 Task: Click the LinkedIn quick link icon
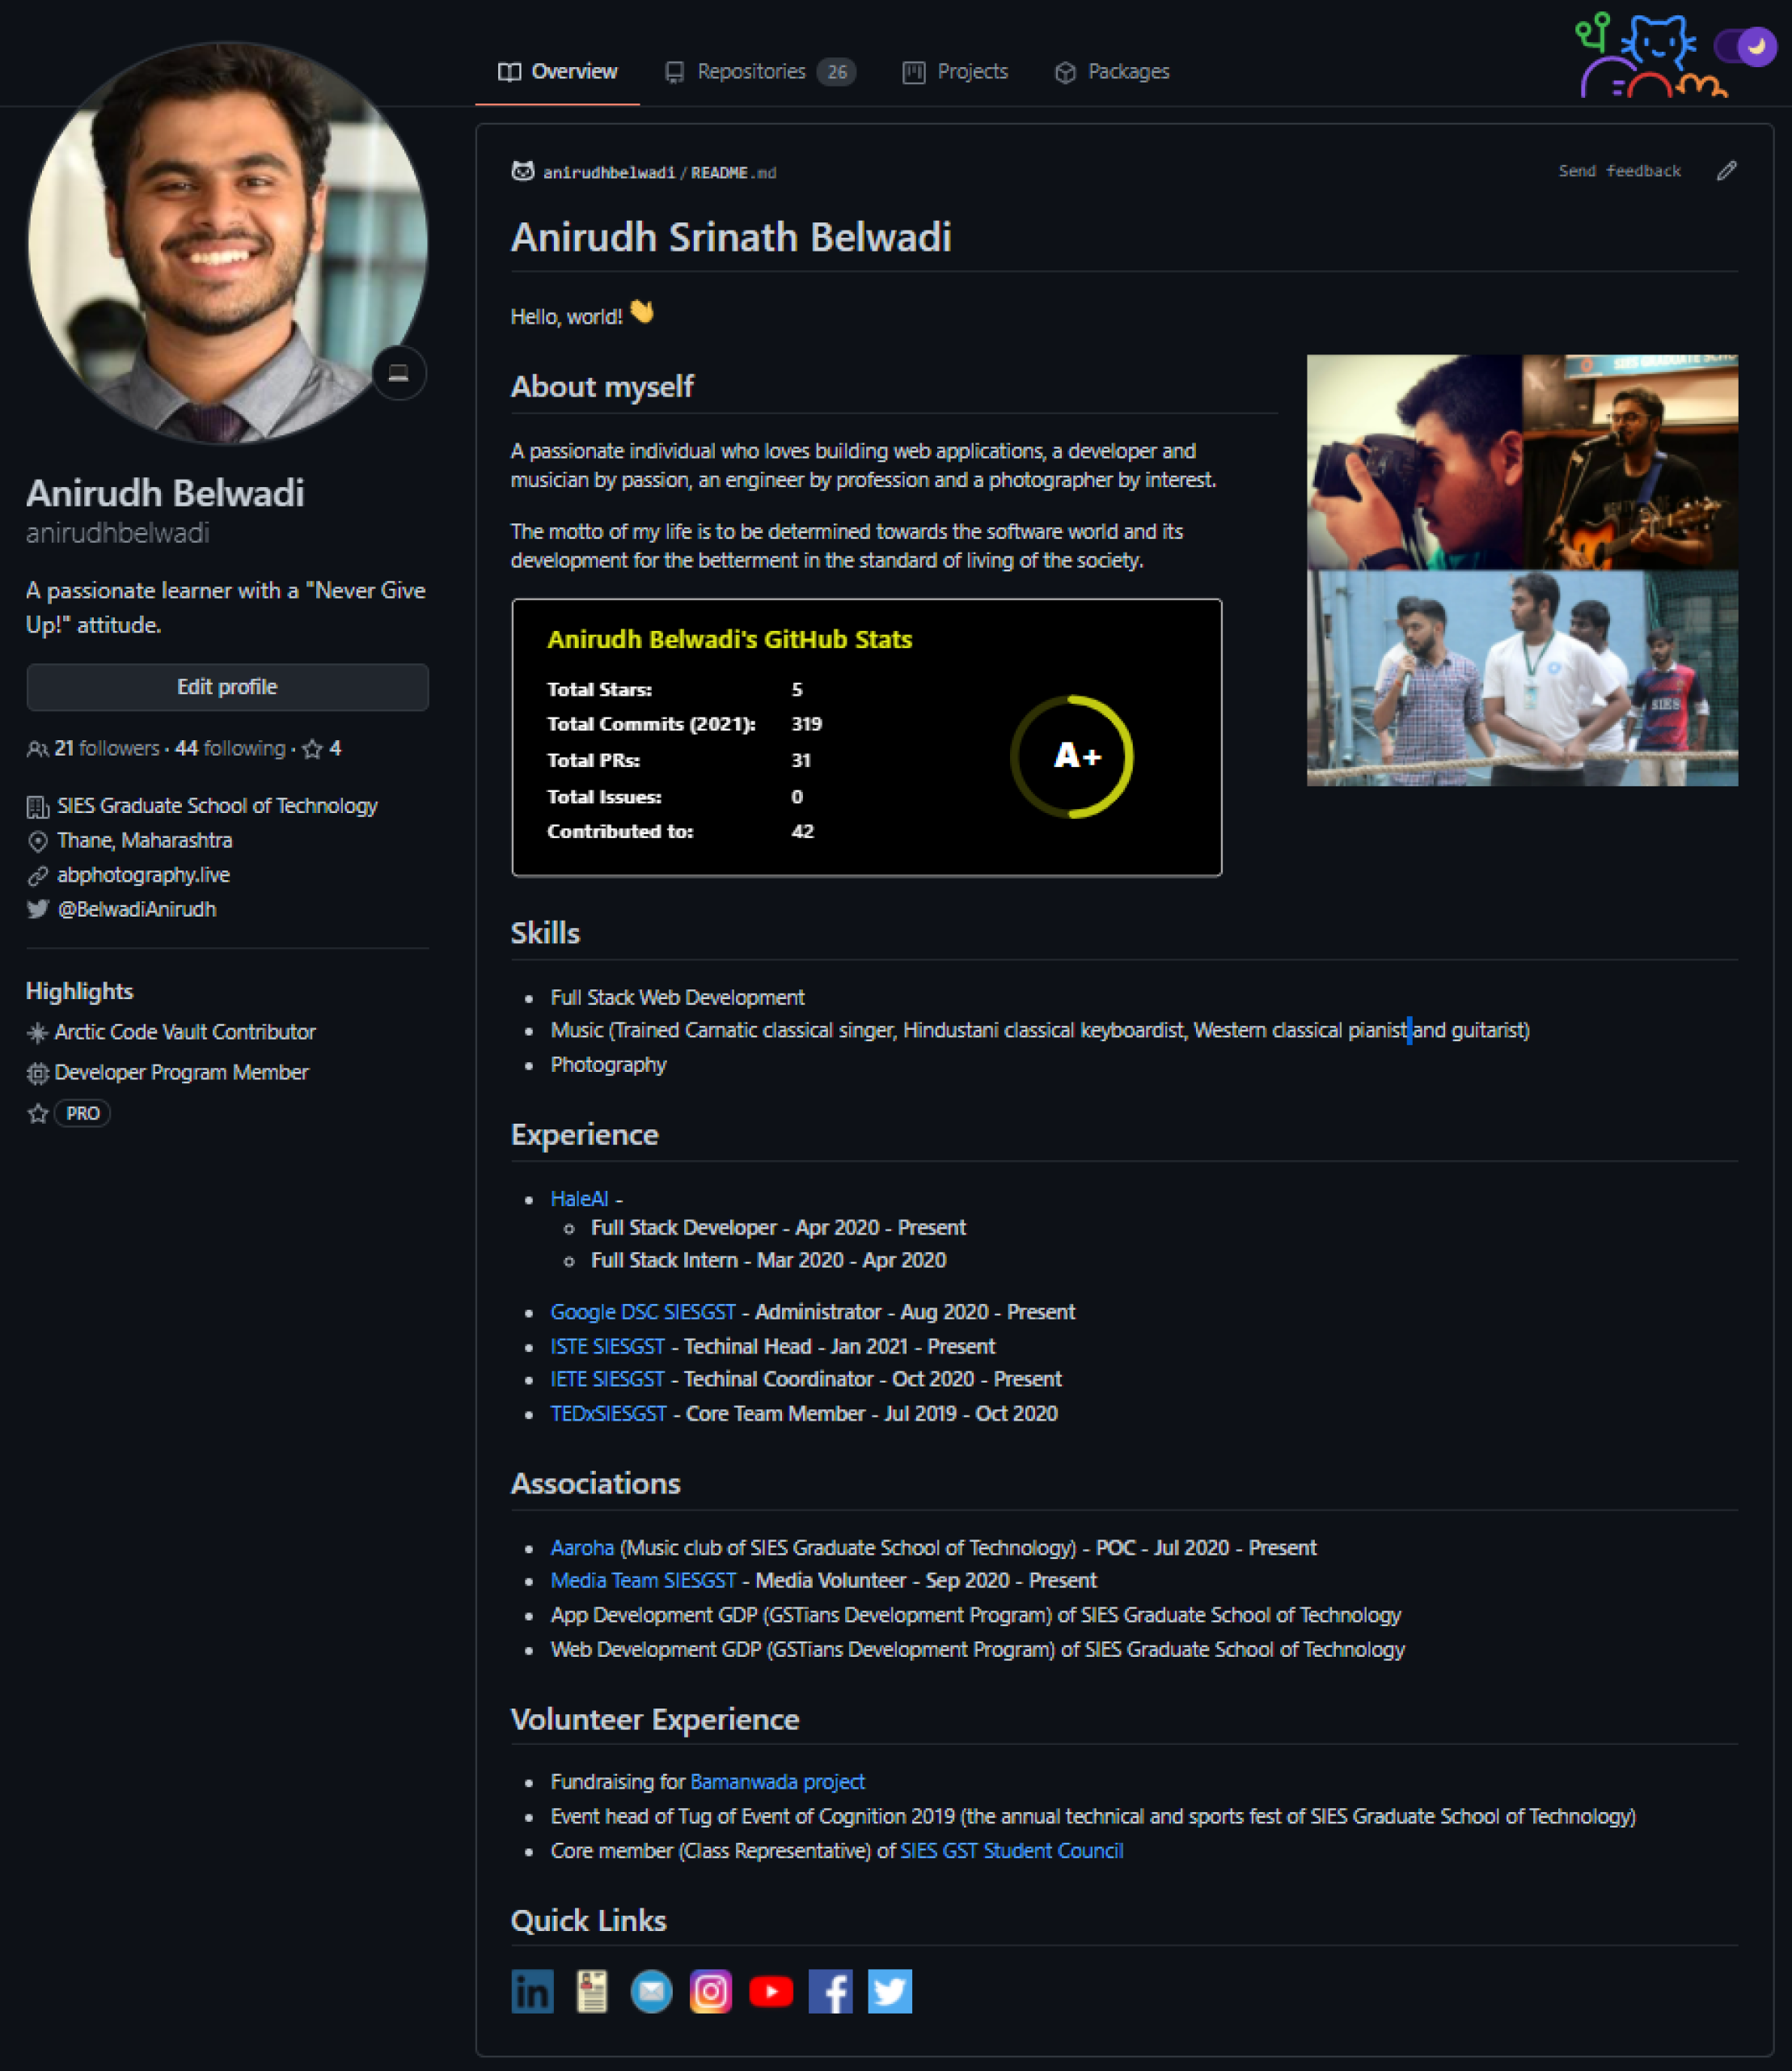point(532,1991)
